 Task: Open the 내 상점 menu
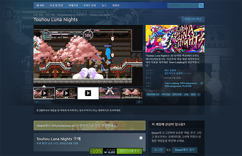(40, 6)
